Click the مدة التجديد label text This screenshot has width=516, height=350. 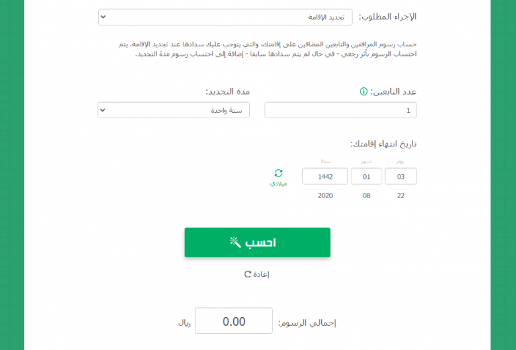coord(228,91)
